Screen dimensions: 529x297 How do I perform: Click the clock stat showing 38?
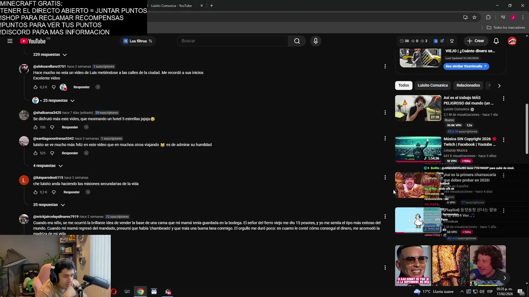tap(404, 41)
